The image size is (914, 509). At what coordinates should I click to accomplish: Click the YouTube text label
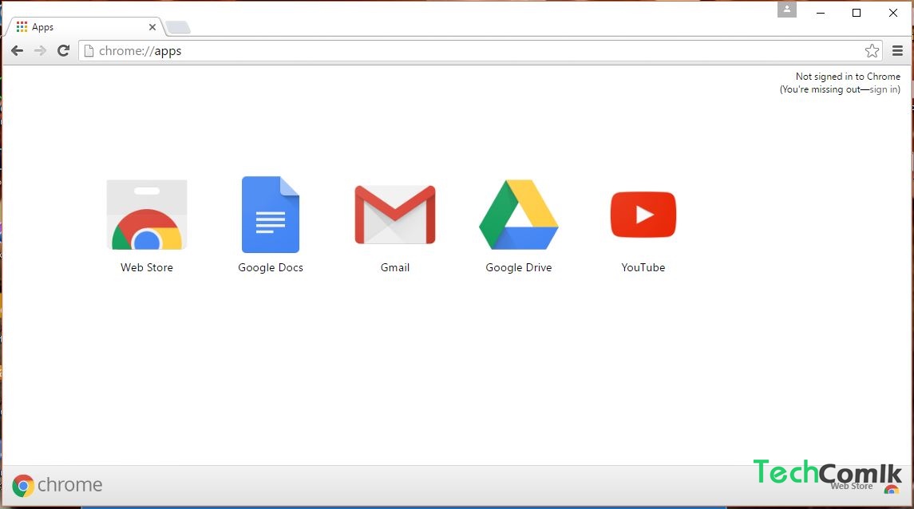click(x=643, y=267)
